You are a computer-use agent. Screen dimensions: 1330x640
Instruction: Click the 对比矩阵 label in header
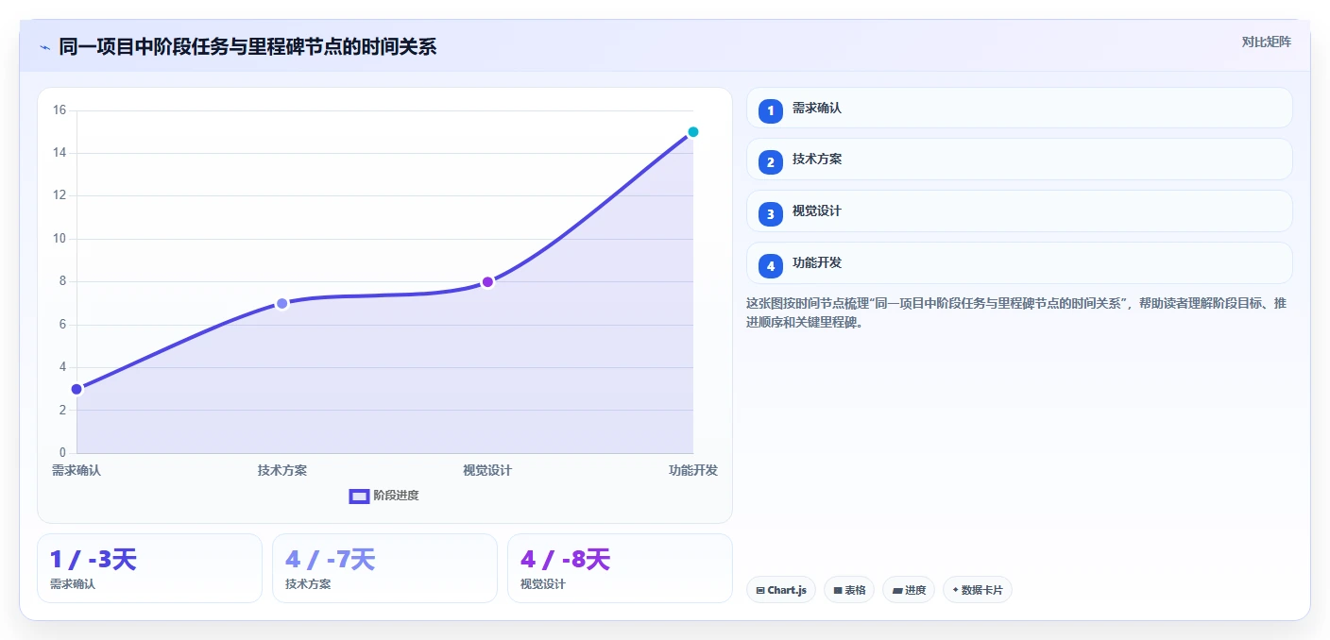tap(1266, 42)
